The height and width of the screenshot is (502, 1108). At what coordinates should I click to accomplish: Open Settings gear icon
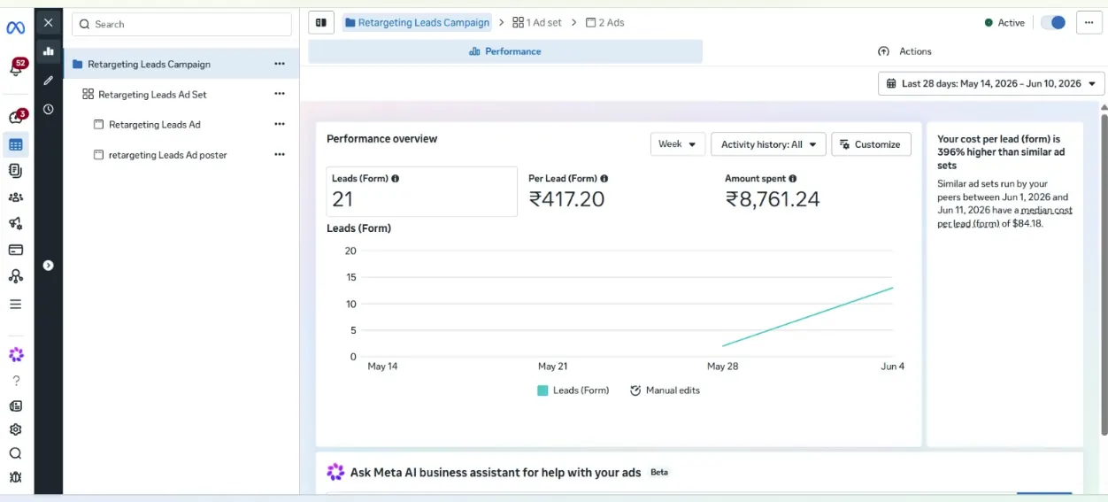(x=15, y=429)
